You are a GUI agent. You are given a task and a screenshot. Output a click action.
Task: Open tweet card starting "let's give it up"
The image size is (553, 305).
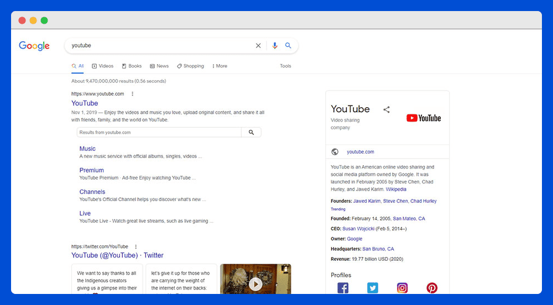tap(181, 279)
